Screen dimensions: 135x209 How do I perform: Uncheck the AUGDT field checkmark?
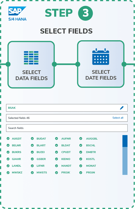point(8,139)
